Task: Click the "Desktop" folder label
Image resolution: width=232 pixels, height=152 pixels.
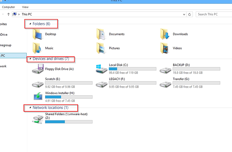Action: (50, 34)
